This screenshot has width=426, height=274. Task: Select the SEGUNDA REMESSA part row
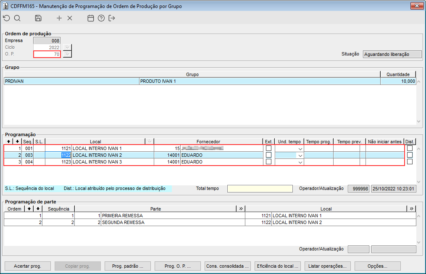click(210, 222)
